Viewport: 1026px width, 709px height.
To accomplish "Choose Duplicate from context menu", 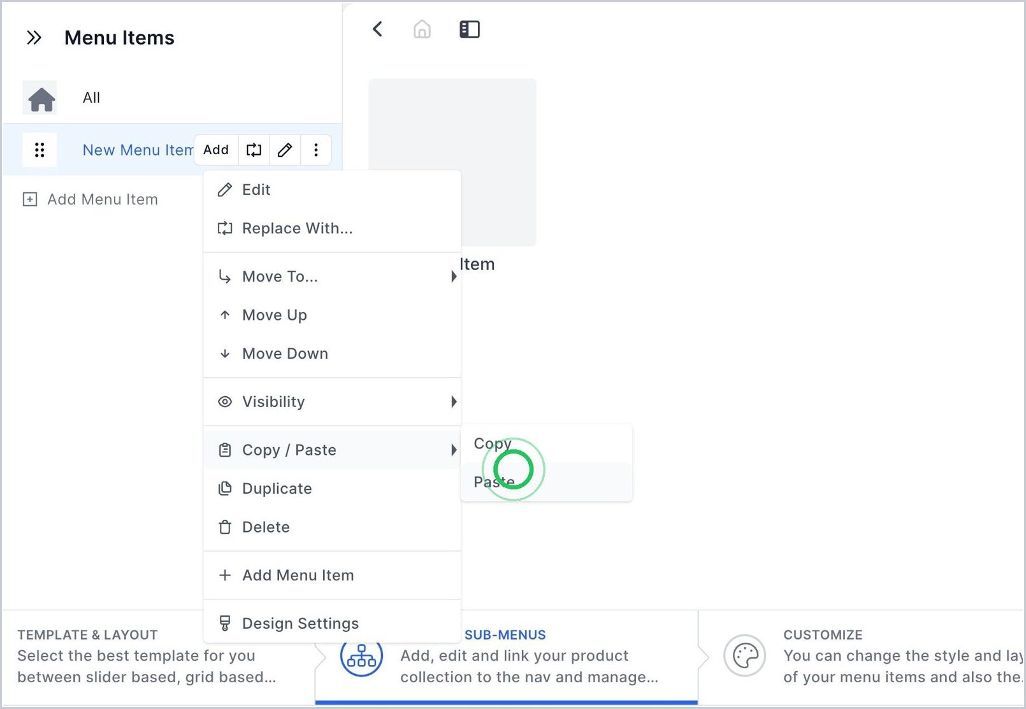I will tap(332, 489).
